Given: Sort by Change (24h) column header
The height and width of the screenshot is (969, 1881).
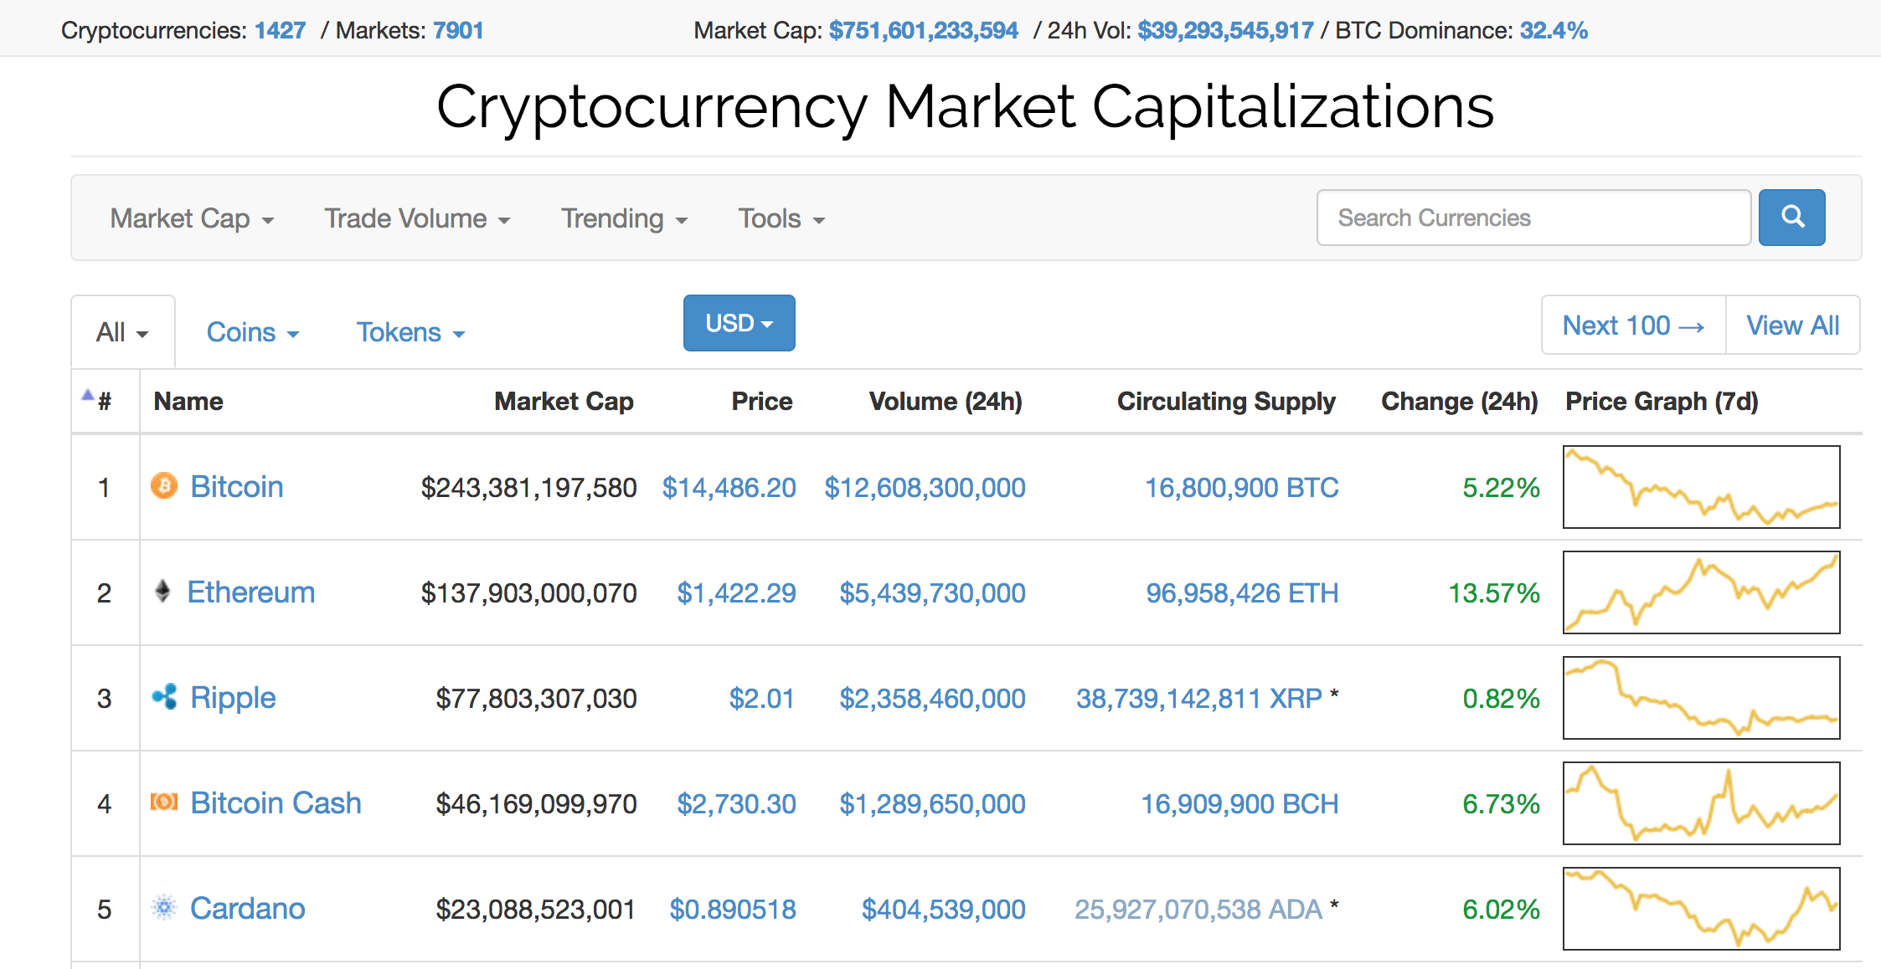Looking at the screenshot, I should [x=1459, y=401].
